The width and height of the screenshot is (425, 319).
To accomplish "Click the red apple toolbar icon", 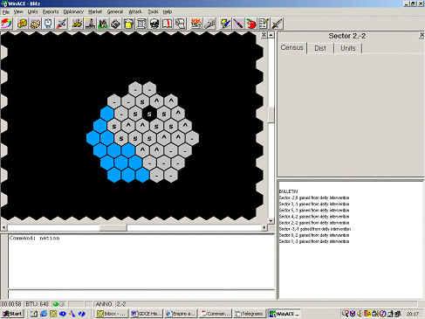I will point(251,24).
